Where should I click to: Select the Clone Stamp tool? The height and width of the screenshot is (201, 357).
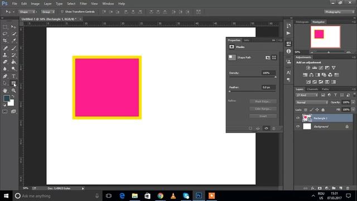tap(5, 55)
